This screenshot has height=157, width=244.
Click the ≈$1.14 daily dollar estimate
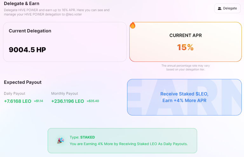[38, 101]
